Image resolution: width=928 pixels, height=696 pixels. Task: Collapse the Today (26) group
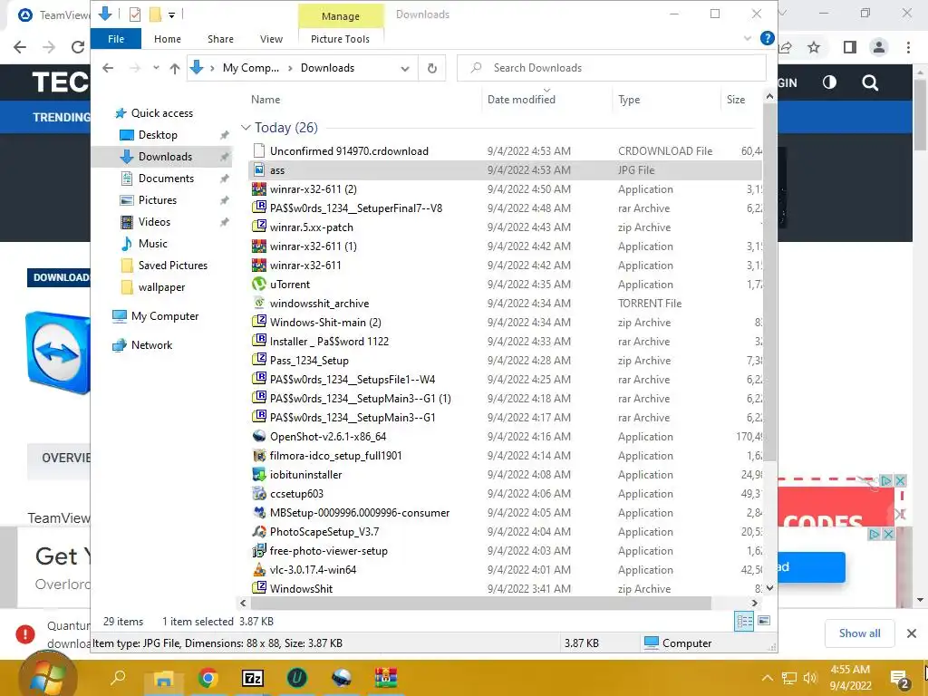[246, 127]
